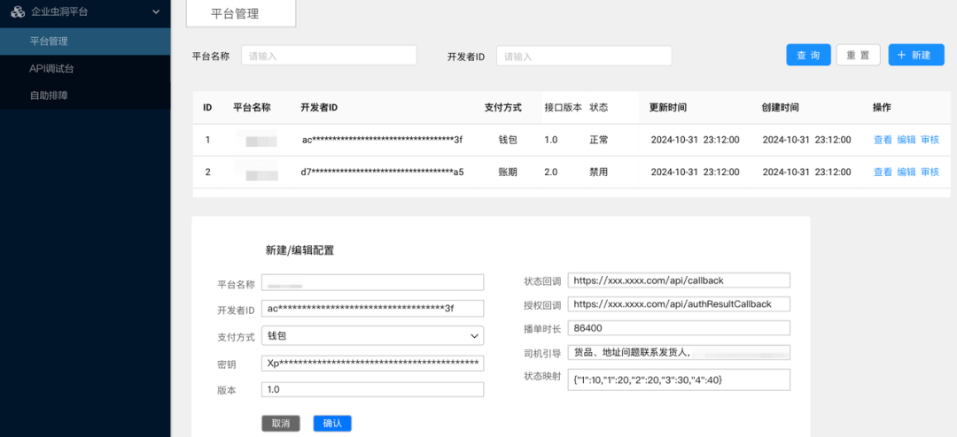
Task: Click the gray 取消 button
Action: [x=281, y=424]
